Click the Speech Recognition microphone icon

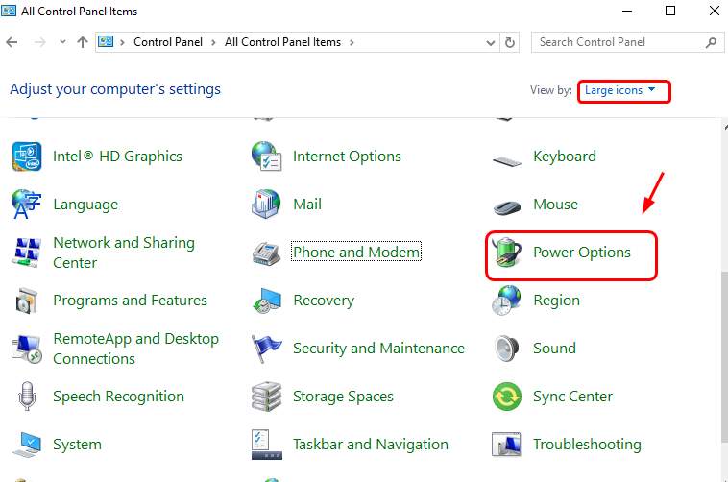pyautogui.click(x=27, y=397)
